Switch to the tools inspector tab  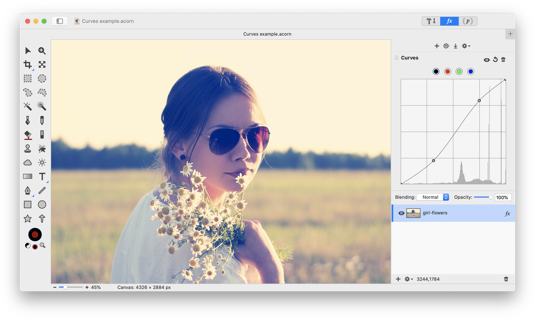431,21
